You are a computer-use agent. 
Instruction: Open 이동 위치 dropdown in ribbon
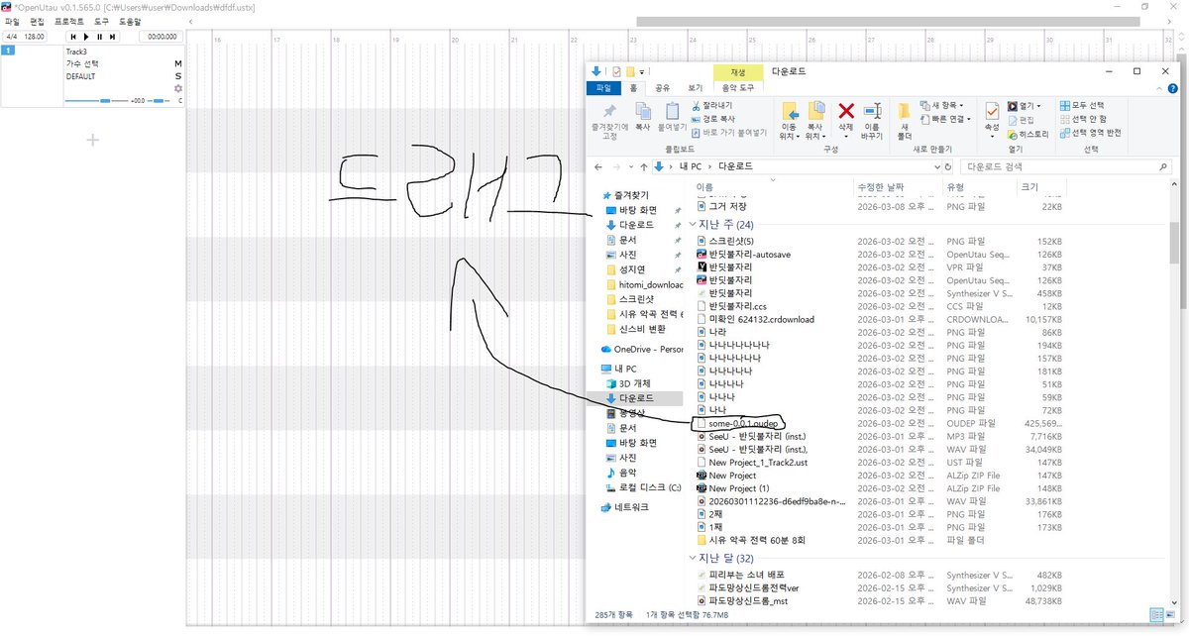(789, 121)
